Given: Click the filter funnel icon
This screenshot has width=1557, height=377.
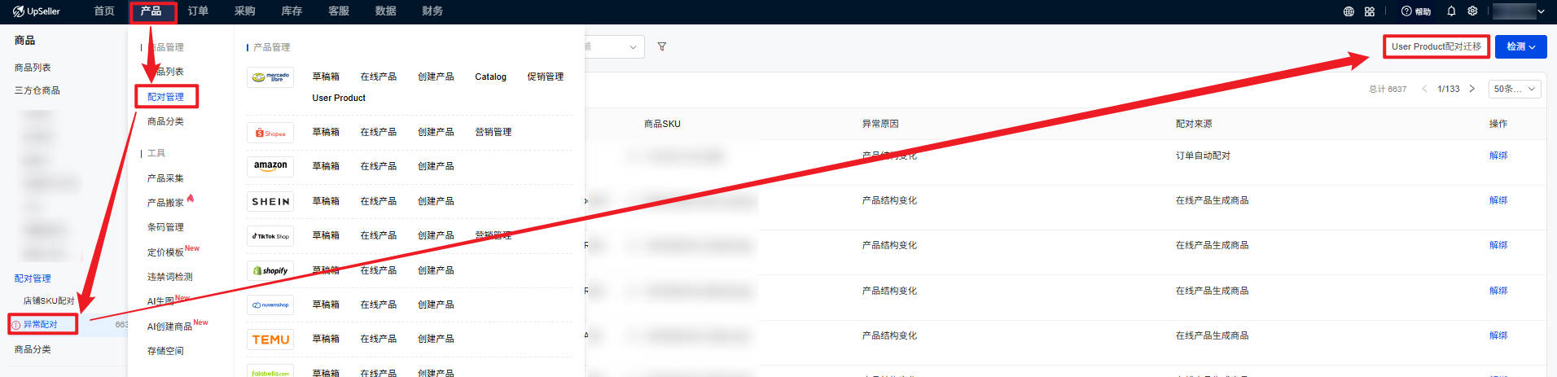Looking at the screenshot, I should (x=662, y=46).
